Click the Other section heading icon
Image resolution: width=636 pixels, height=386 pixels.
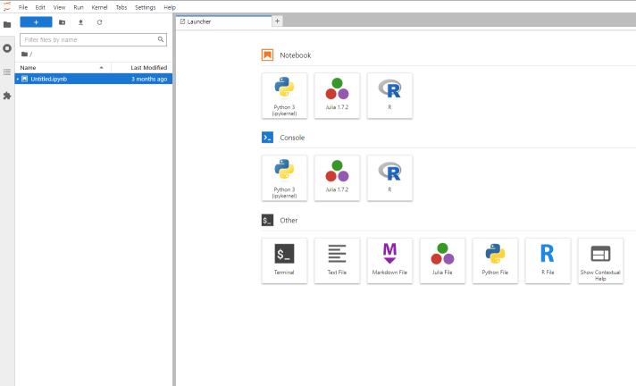click(267, 220)
